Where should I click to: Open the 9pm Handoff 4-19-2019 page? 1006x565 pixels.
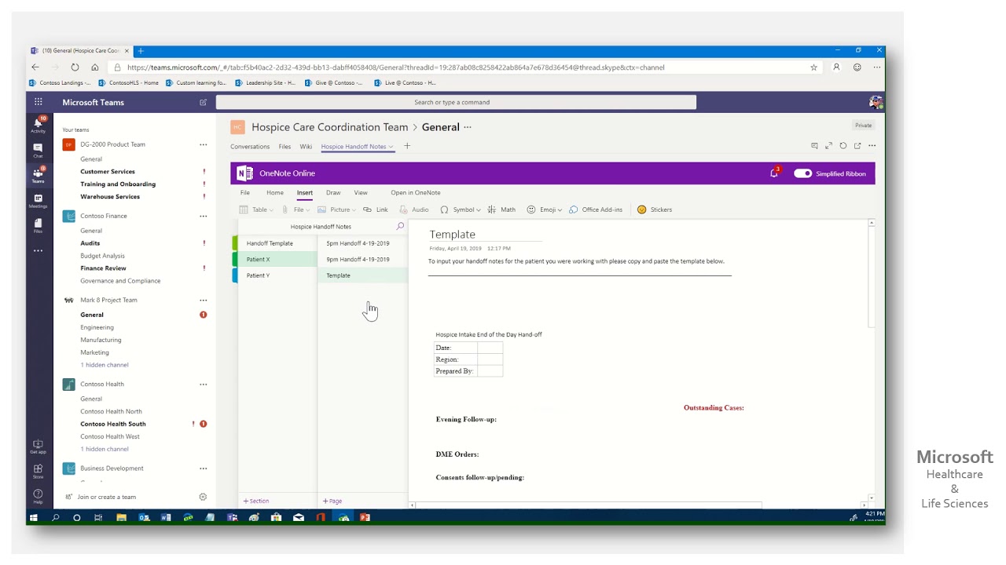362,259
